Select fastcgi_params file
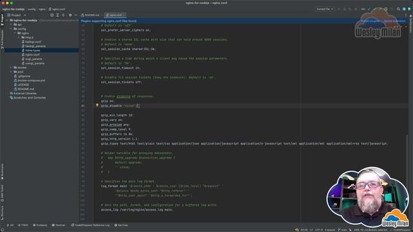The image size is (413, 232). [x=34, y=46]
